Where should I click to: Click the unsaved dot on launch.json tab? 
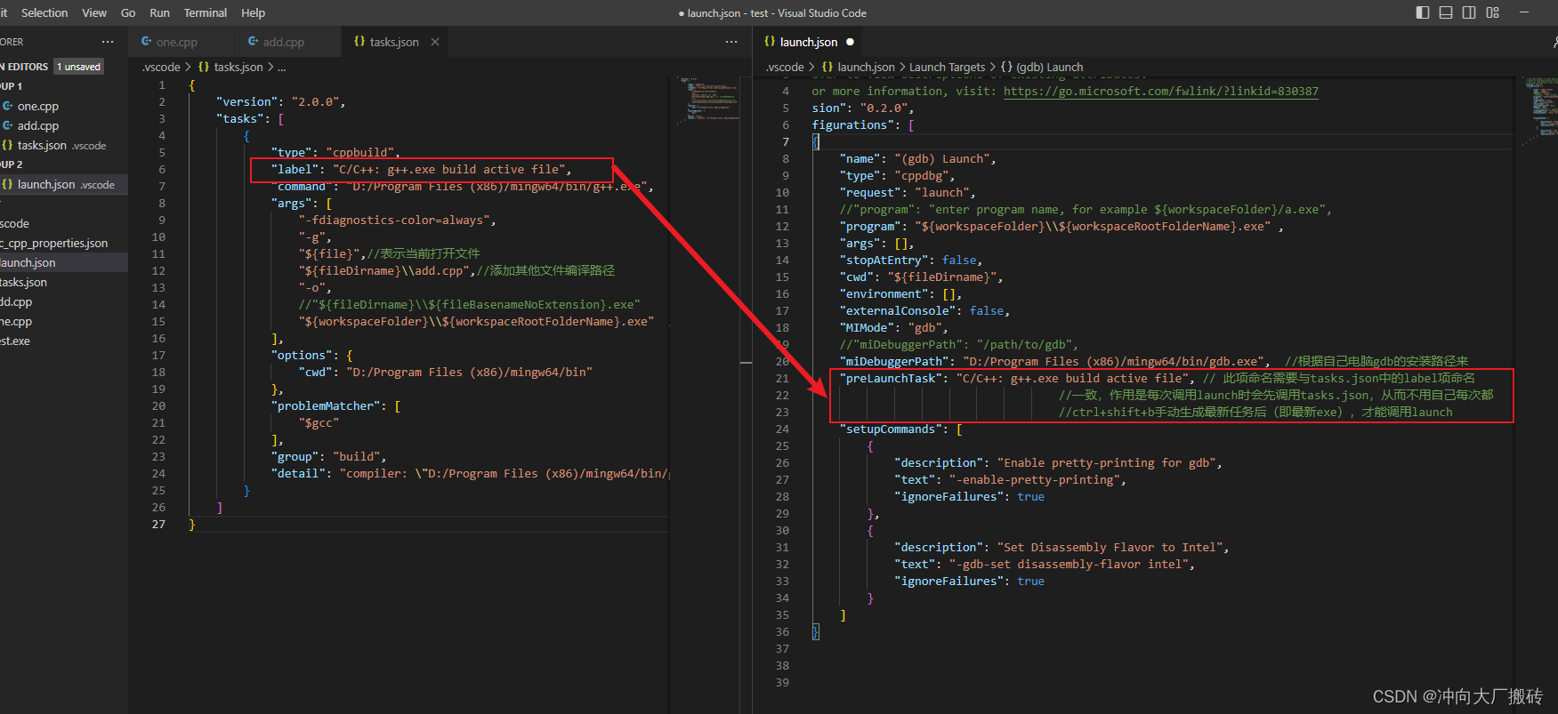(x=850, y=42)
